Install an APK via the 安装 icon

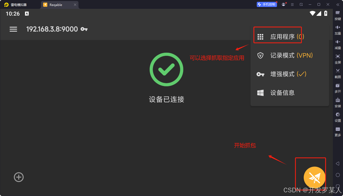(x=338, y=103)
